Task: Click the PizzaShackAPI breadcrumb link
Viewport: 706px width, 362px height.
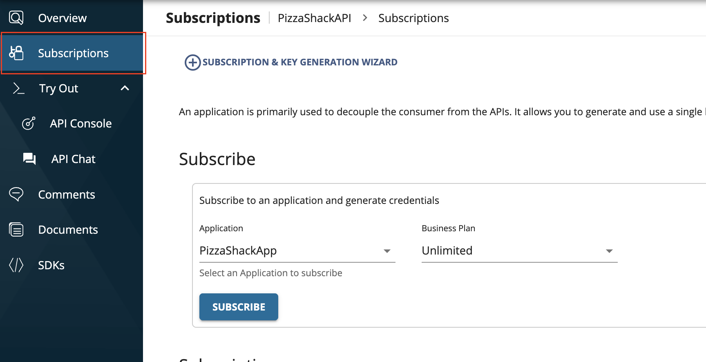Action: (x=314, y=18)
